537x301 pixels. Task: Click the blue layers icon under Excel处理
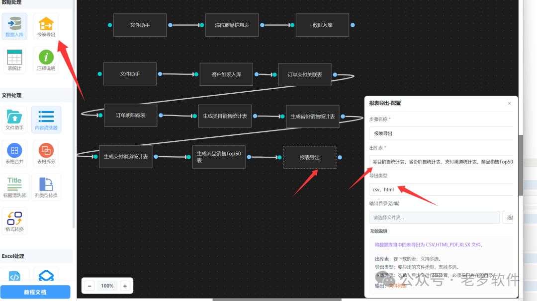click(46, 275)
